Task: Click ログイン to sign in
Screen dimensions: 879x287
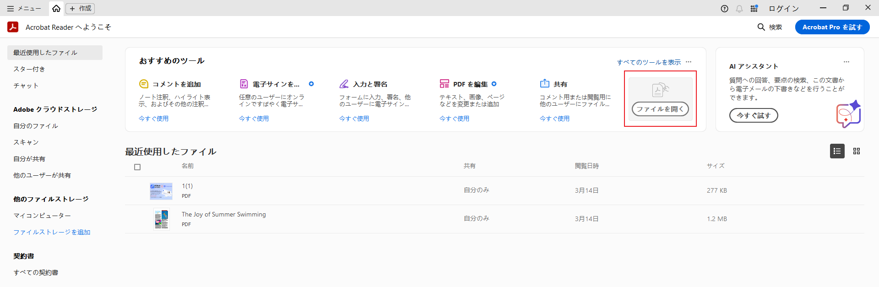Action: point(784,9)
